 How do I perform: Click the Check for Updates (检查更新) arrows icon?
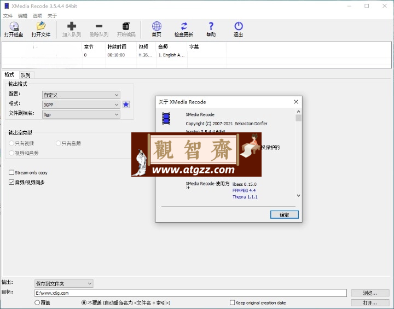[184, 26]
